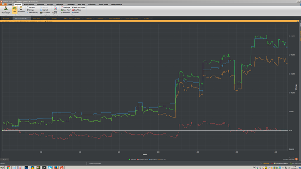
Task: Switch to the Opponents ribbon tab
Action: pos(40,4)
